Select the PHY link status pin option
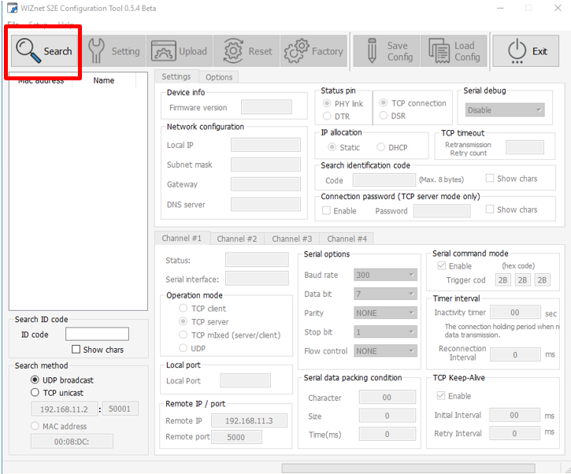The image size is (571, 474). click(x=327, y=103)
